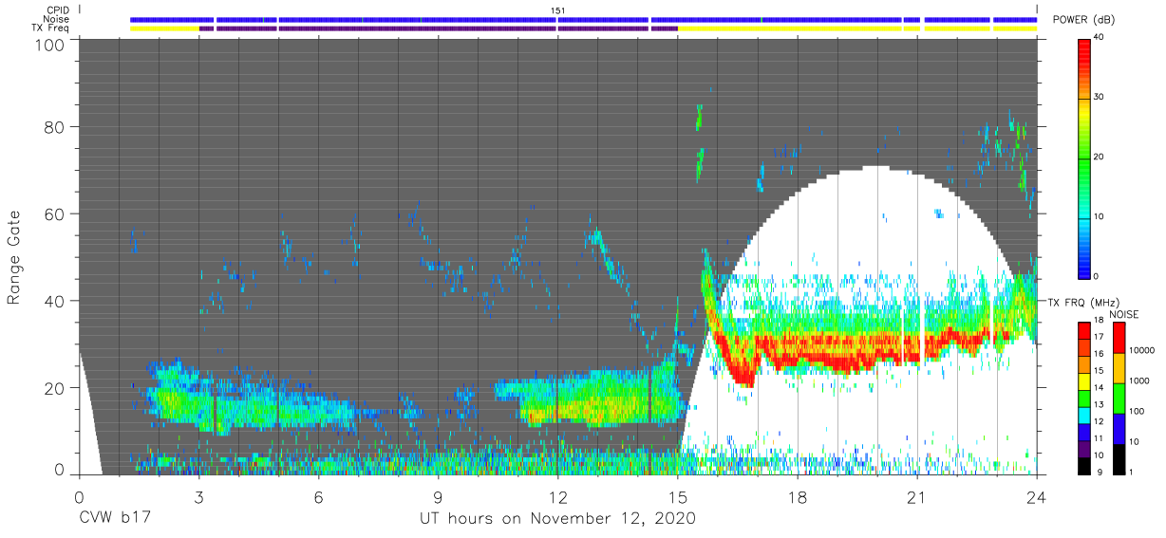Click x-axis tick label '3'
1166x538 pixels.
(x=198, y=497)
